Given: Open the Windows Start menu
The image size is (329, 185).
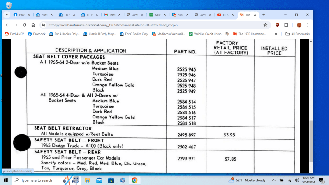Looking at the screenshot, I should tap(6, 180).
